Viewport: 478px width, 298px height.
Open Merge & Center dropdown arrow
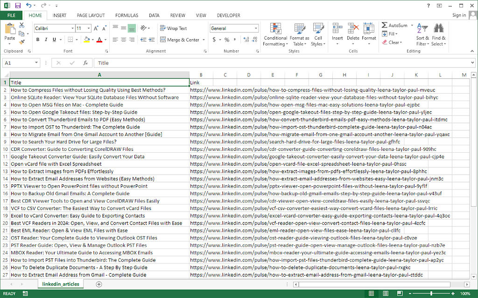(x=204, y=40)
